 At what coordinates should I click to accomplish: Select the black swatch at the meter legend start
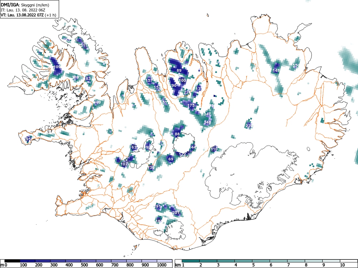pos(12,261)
